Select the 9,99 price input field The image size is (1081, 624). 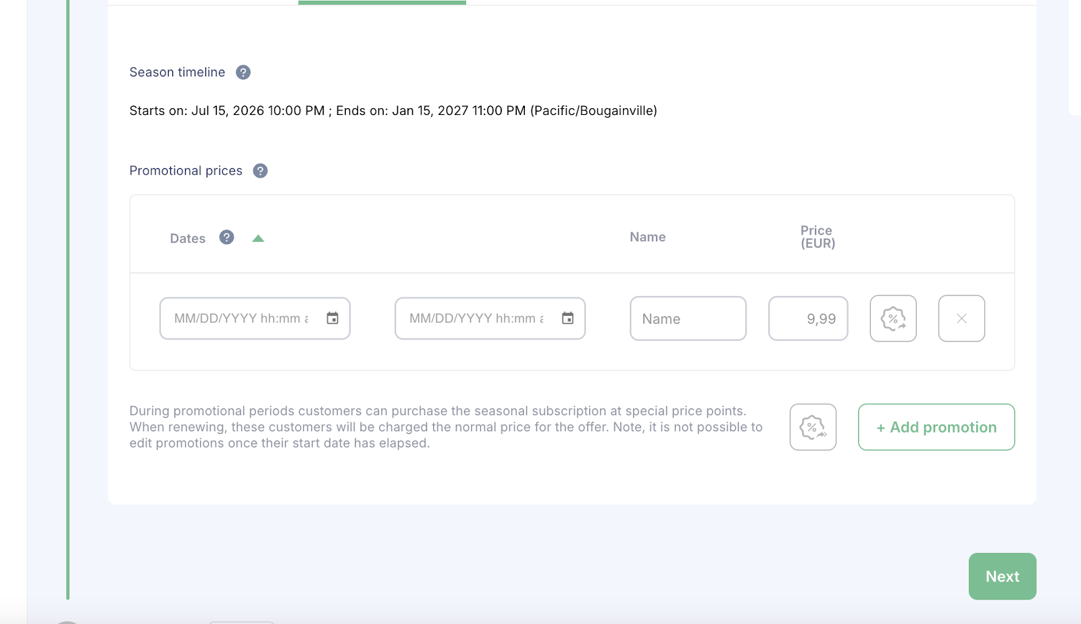point(808,318)
